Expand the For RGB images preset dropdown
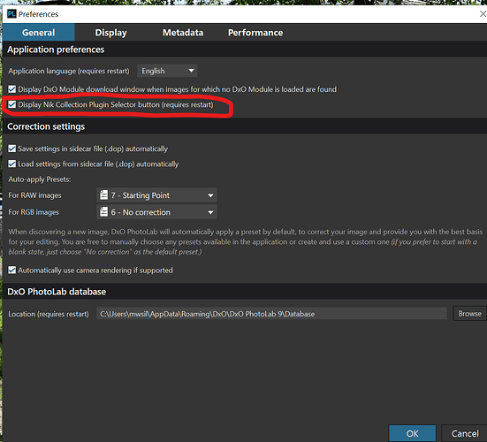Image resolution: width=487 pixels, height=442 pixels. pos(156,212)
